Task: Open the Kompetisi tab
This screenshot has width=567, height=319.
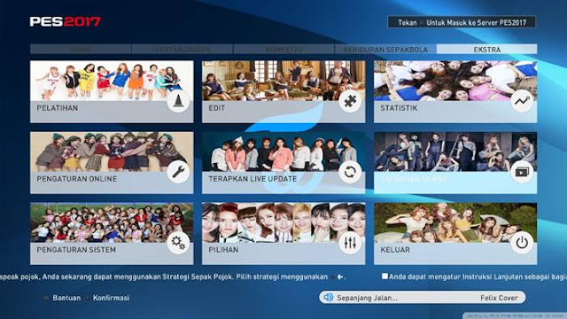Action: 283,50
